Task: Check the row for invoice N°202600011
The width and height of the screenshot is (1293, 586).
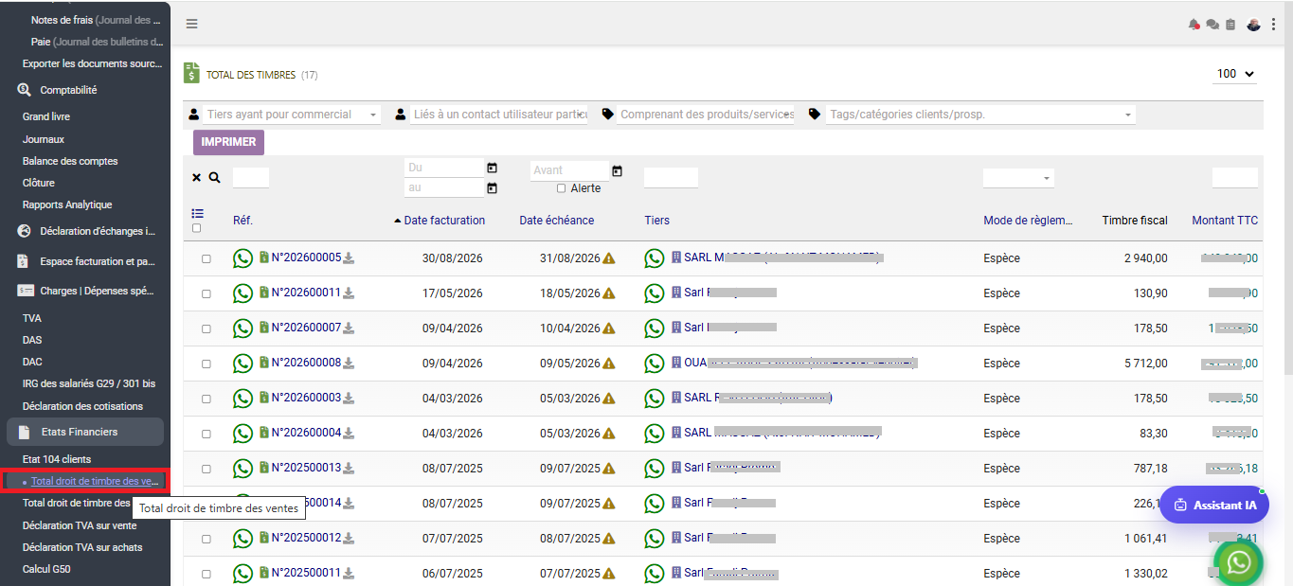Action: click(x=206, y=293)
